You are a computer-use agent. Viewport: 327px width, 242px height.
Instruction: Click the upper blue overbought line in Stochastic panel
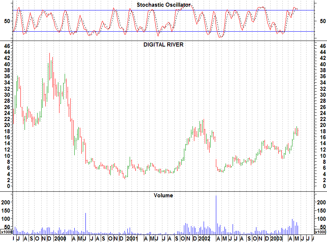coord(163,10)
